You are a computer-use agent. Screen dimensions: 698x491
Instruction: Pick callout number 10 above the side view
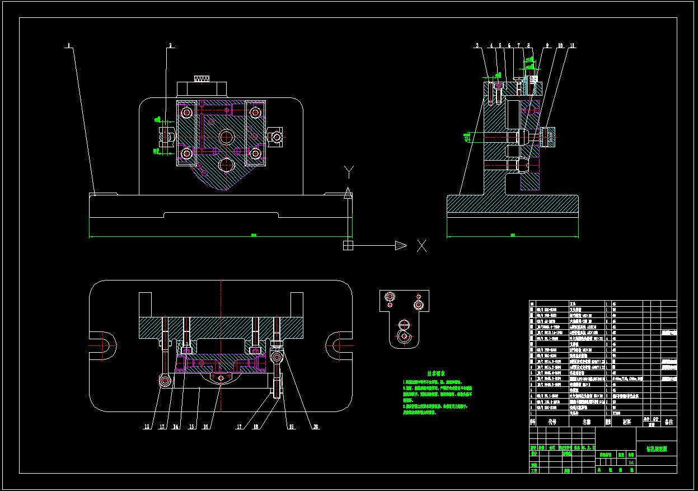tap(560, 46)
